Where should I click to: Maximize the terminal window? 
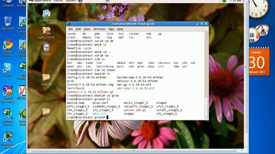tap(202, 24)
